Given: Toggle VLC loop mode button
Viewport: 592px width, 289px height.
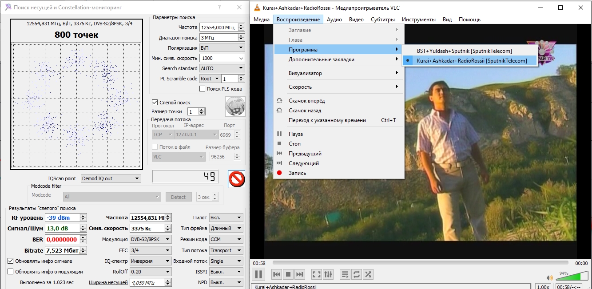Looking at the screenshot, I should (x=357, y=274).
